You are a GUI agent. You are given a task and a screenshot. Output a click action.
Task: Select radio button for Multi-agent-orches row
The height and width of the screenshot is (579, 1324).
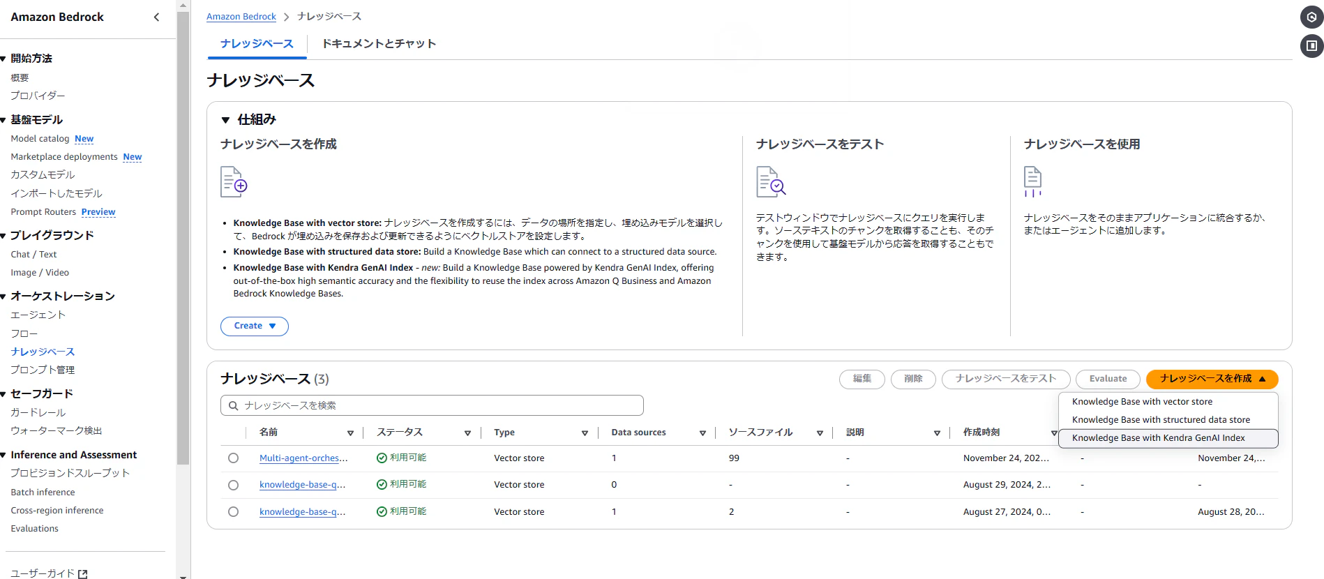point(233,458)
